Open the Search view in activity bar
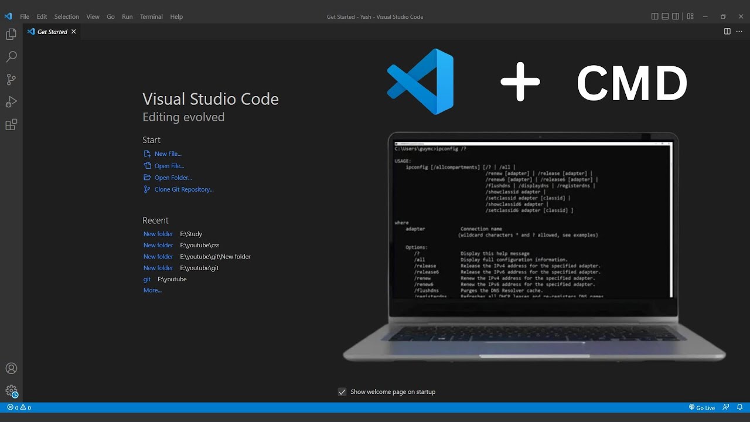The image size is (750, 422). pyautogui.click(x=11, y=57)
